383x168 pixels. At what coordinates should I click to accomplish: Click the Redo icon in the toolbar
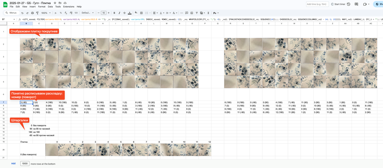click(x=28, y=13)
